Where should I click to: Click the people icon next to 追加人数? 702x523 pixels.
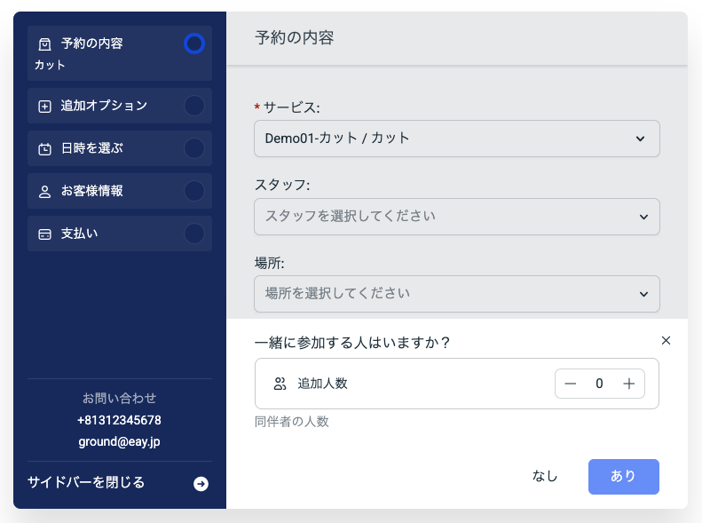pos(280,384)
